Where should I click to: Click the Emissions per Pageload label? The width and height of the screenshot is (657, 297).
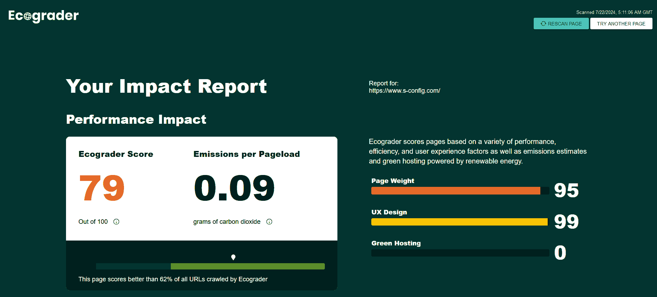tap(247, 154)
